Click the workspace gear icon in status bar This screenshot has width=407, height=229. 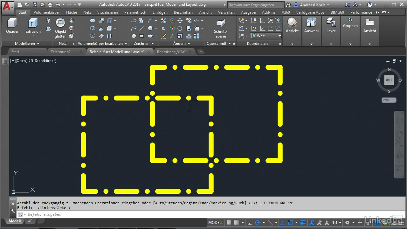347,223
